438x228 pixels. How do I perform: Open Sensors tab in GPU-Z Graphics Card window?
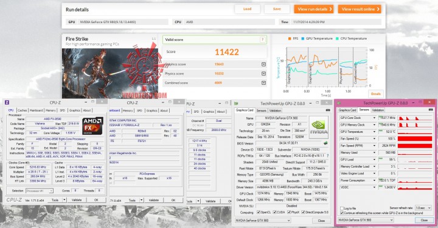pos(261,110)
